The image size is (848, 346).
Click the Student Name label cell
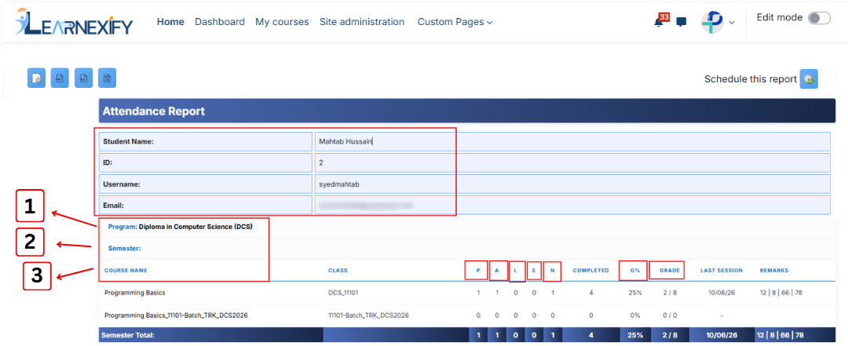[204, 142]
